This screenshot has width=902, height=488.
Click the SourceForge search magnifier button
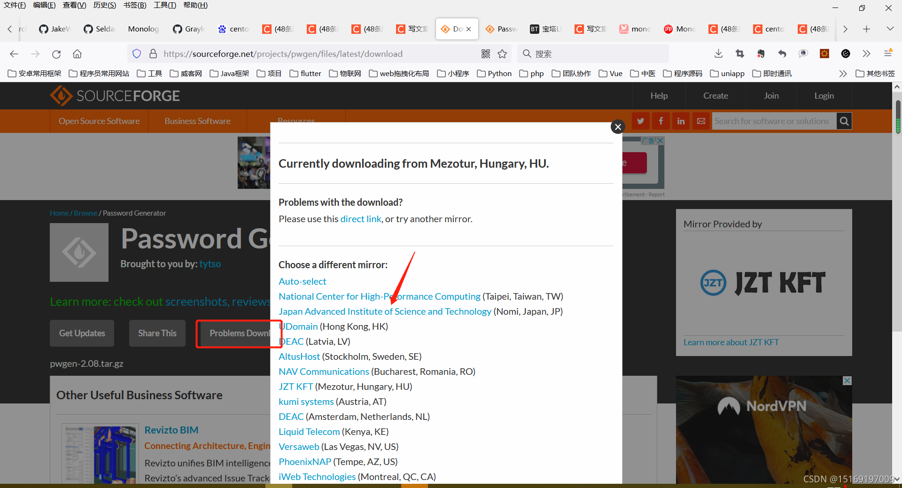844,121
